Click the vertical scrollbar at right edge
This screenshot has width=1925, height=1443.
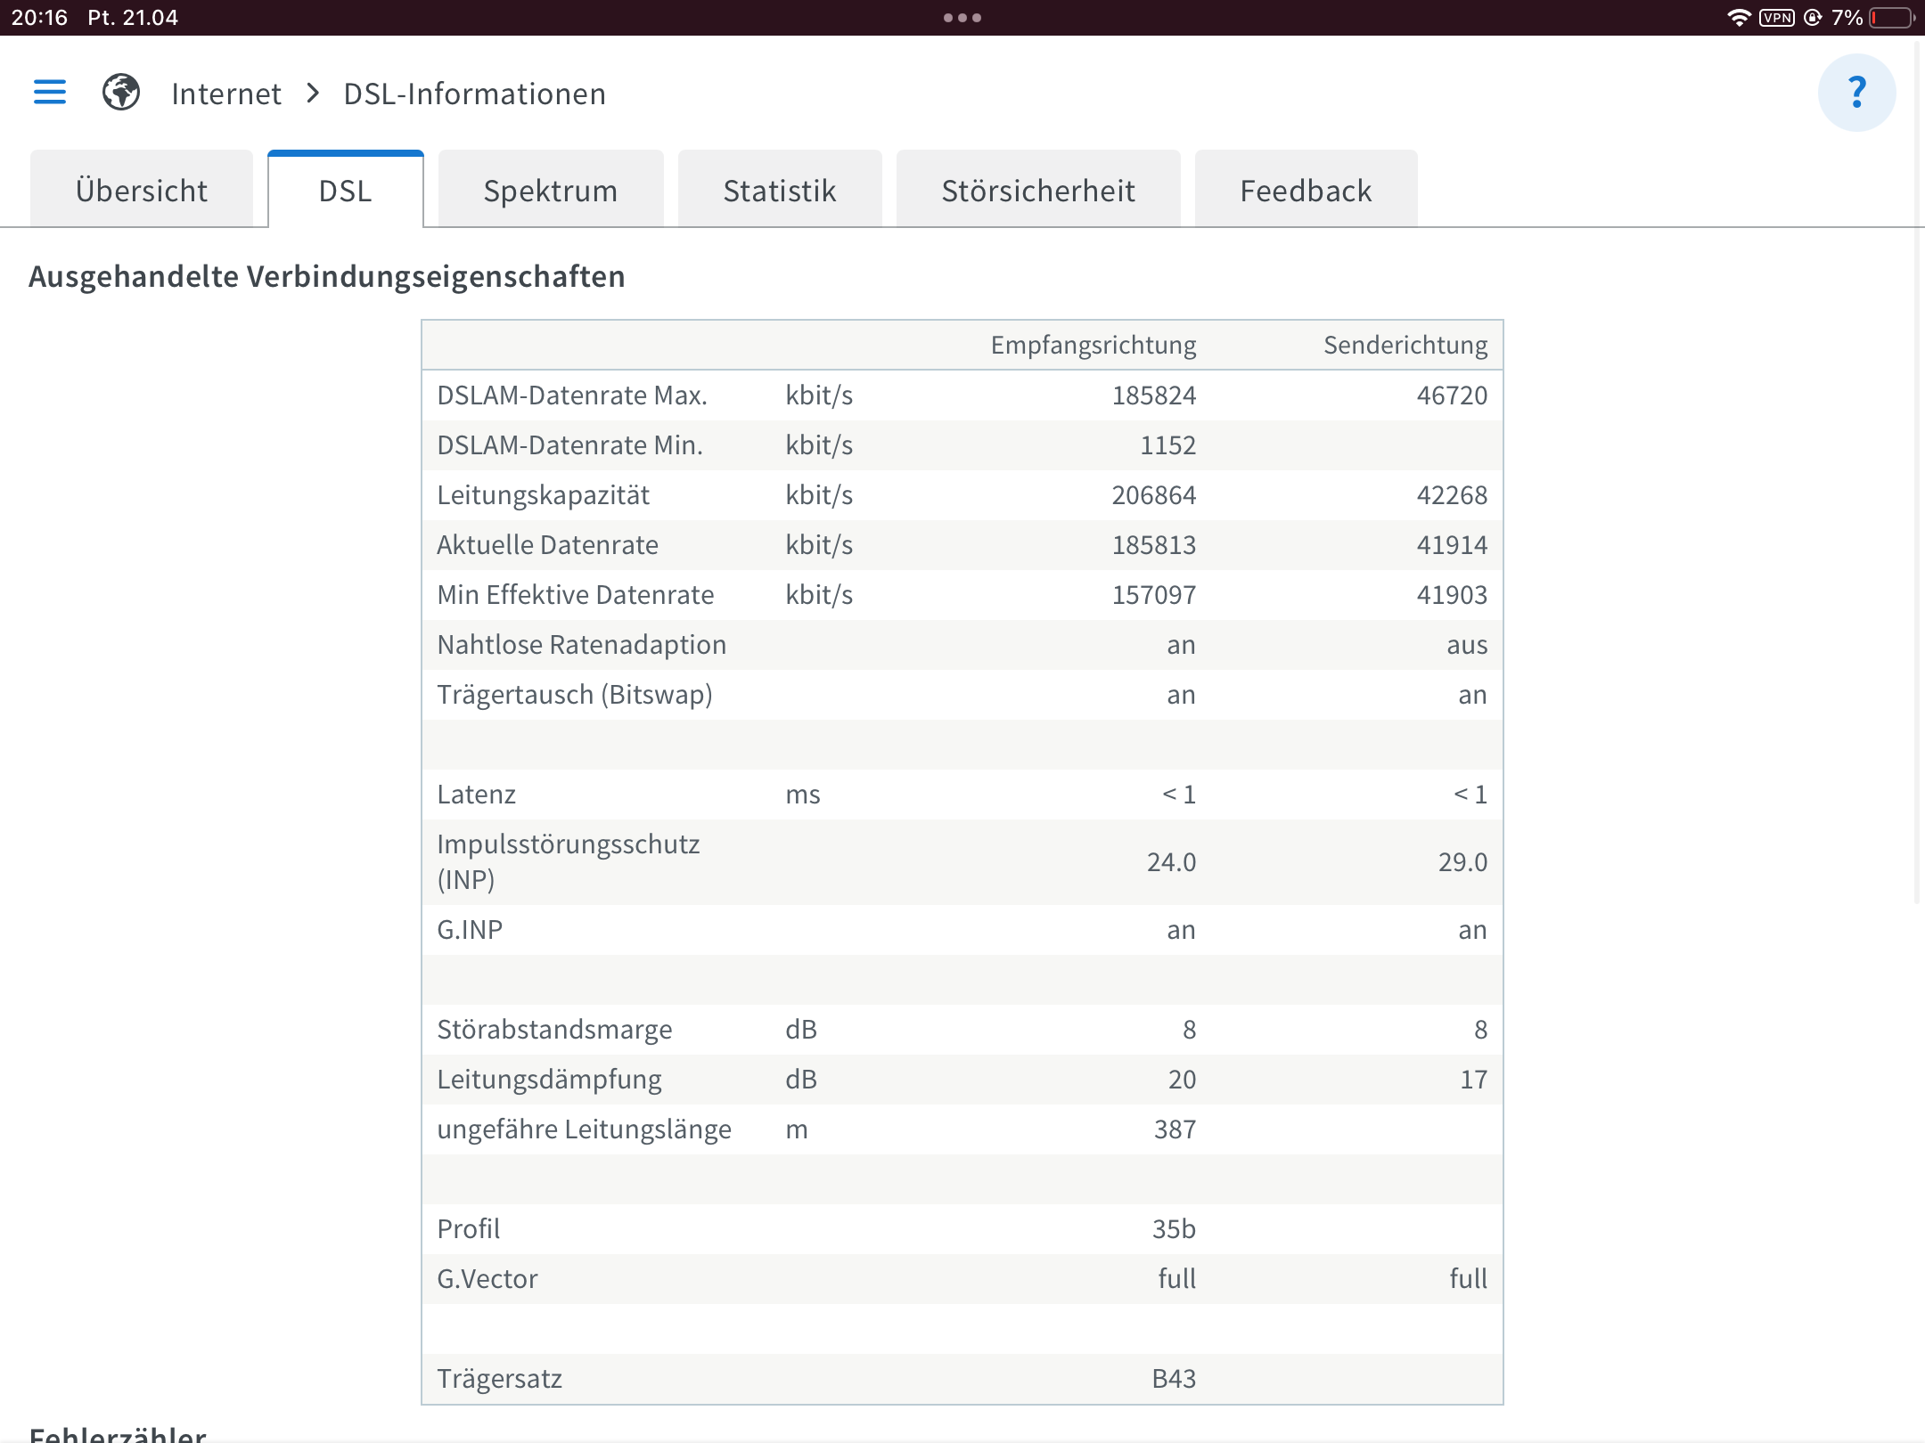(1918, 472)
